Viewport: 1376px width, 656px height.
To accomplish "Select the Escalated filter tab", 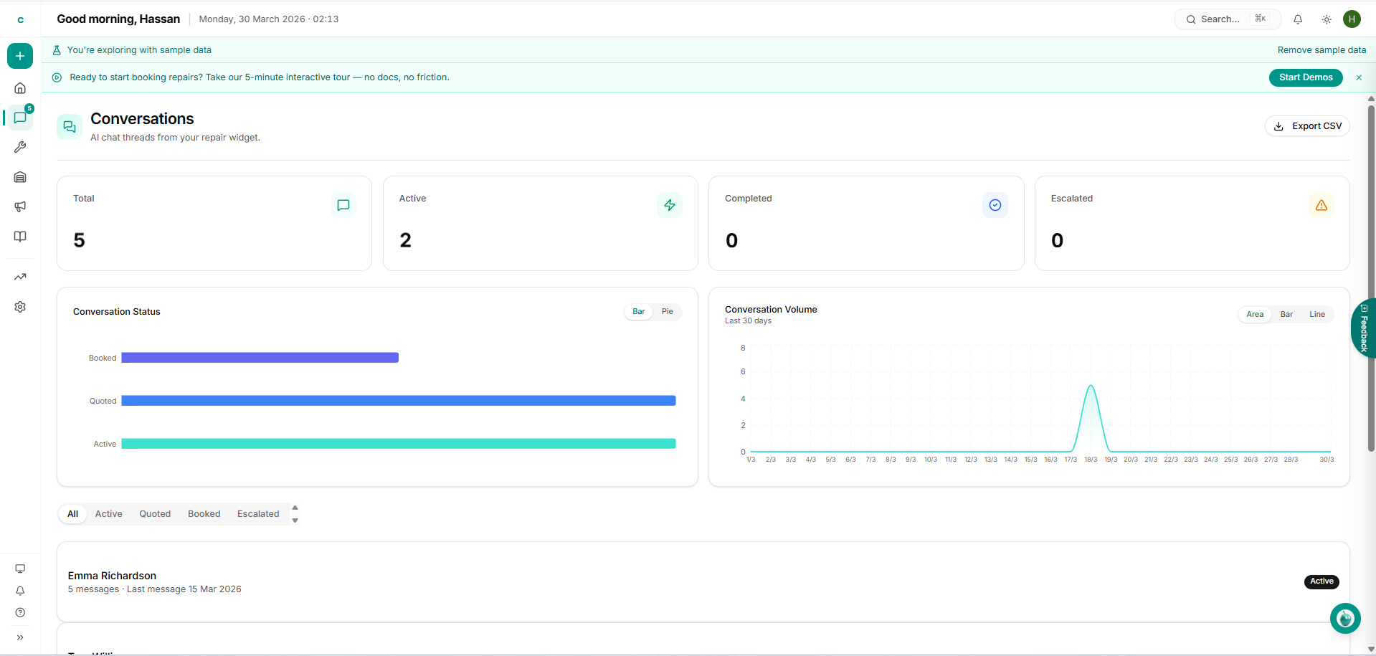I will (258, 514).
